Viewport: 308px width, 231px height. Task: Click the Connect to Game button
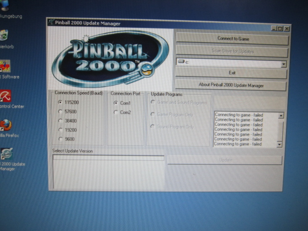[x=232, y=39]
